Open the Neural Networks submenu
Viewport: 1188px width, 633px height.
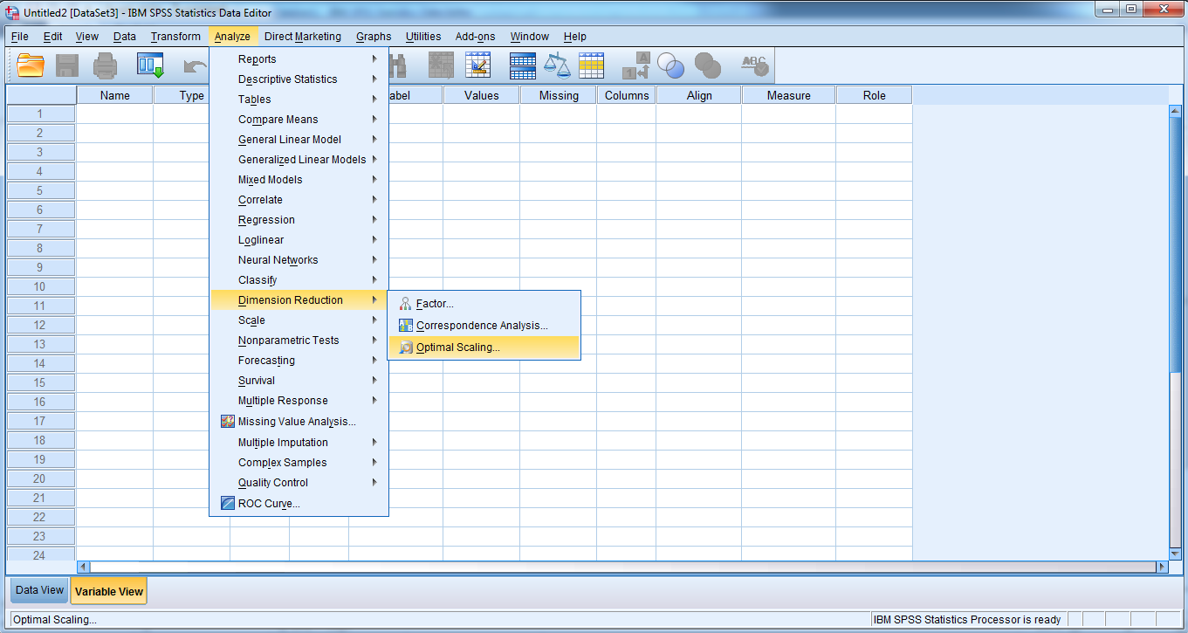click(x=299, y=260)
